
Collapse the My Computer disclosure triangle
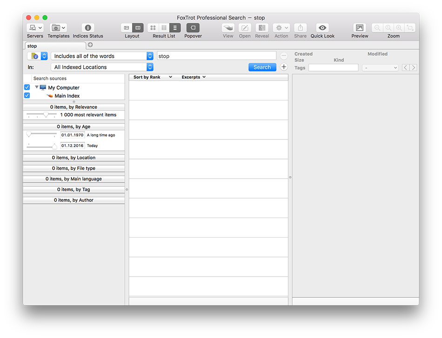pyautogui.click(x=37, y=87)
